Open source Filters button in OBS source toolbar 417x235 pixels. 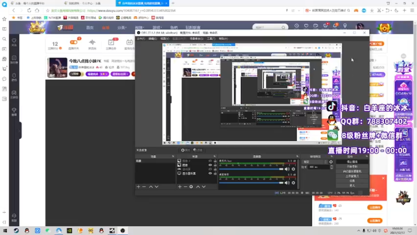(198, 150)
